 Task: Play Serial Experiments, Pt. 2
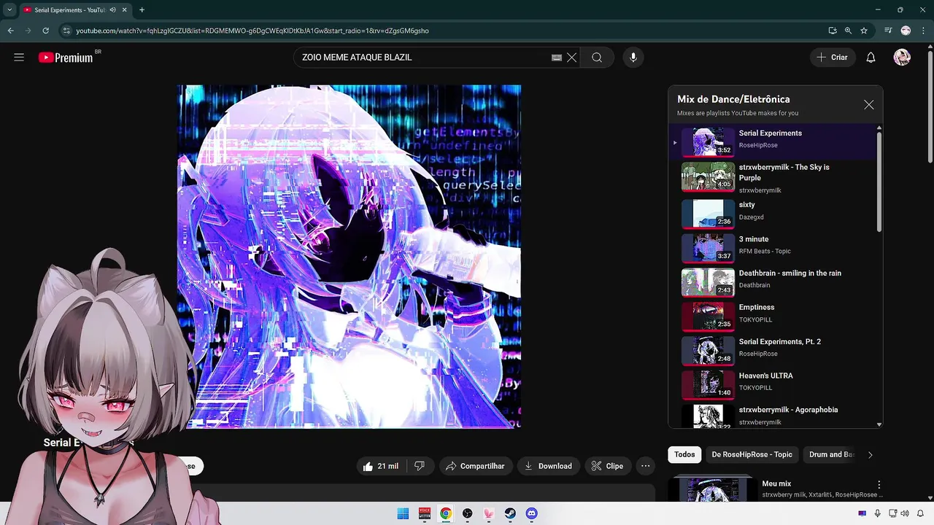point(772,350)
